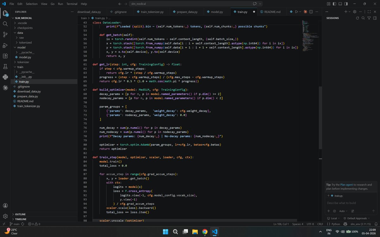Open the Selection menu

pyautogui.click(x=32, y=4)
